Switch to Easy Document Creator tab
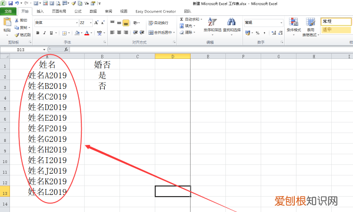The image size is (353, 212). 155,11
